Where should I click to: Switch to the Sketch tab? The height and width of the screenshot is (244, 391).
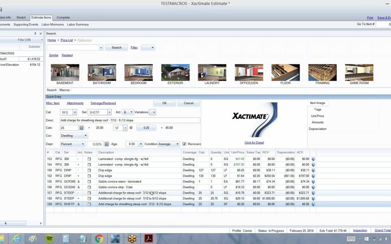click(x=21, y=18)
